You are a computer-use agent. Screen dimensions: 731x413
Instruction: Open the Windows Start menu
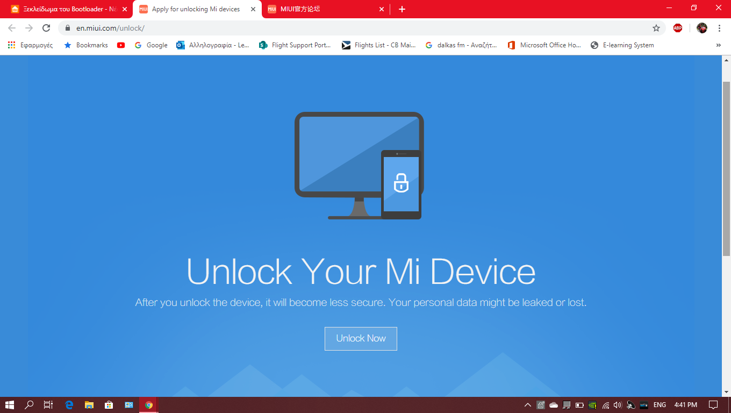tap(9, 405)
